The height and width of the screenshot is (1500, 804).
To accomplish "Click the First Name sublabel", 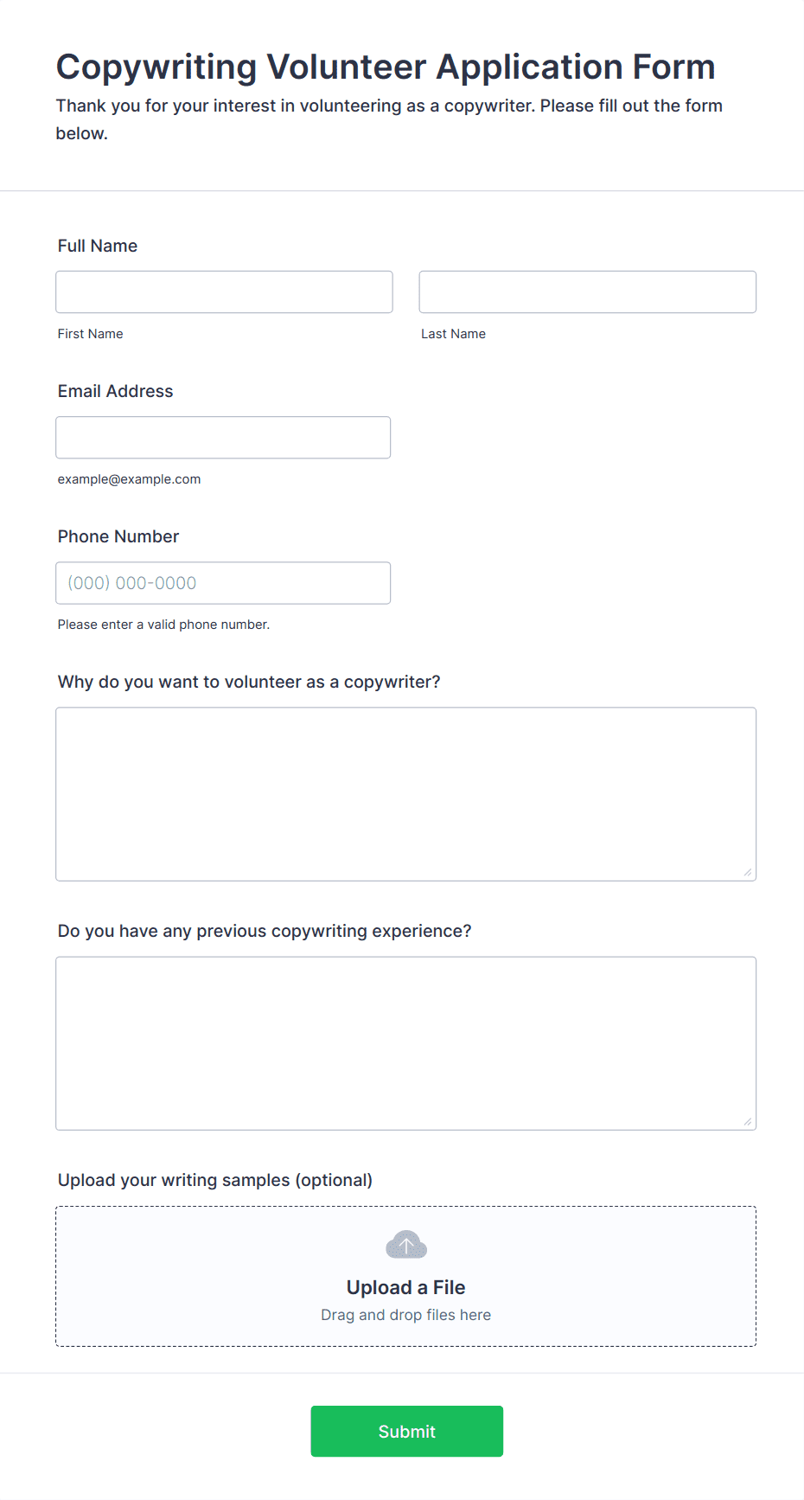I will coord(90,334).
